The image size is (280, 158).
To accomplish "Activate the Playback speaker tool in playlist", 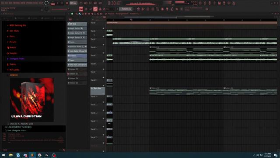I will [101, 14].
